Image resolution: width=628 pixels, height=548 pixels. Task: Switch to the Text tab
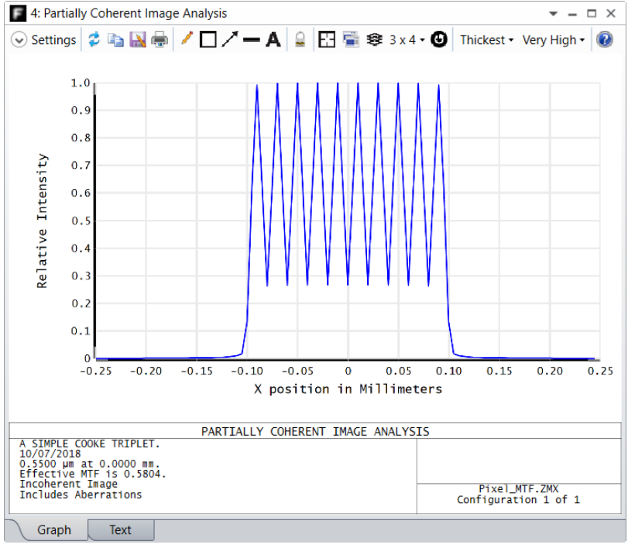[120, 530]
